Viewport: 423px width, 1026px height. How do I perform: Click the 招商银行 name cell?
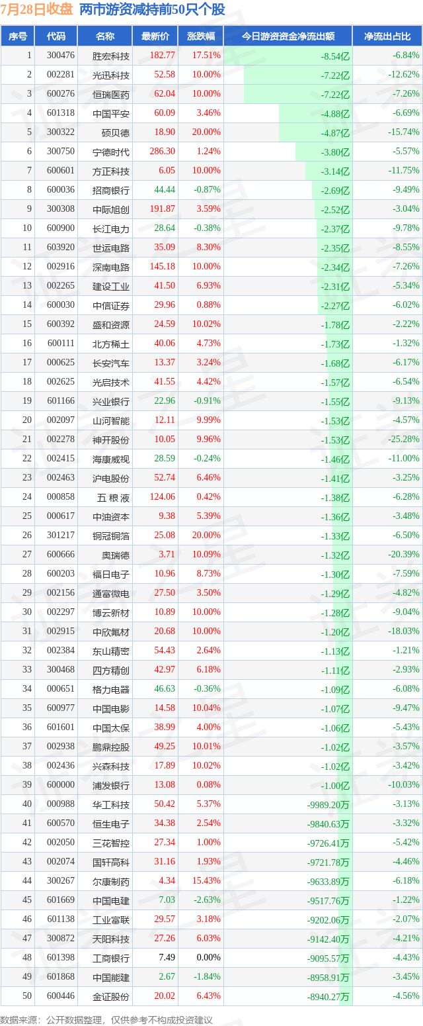point(111,190)
